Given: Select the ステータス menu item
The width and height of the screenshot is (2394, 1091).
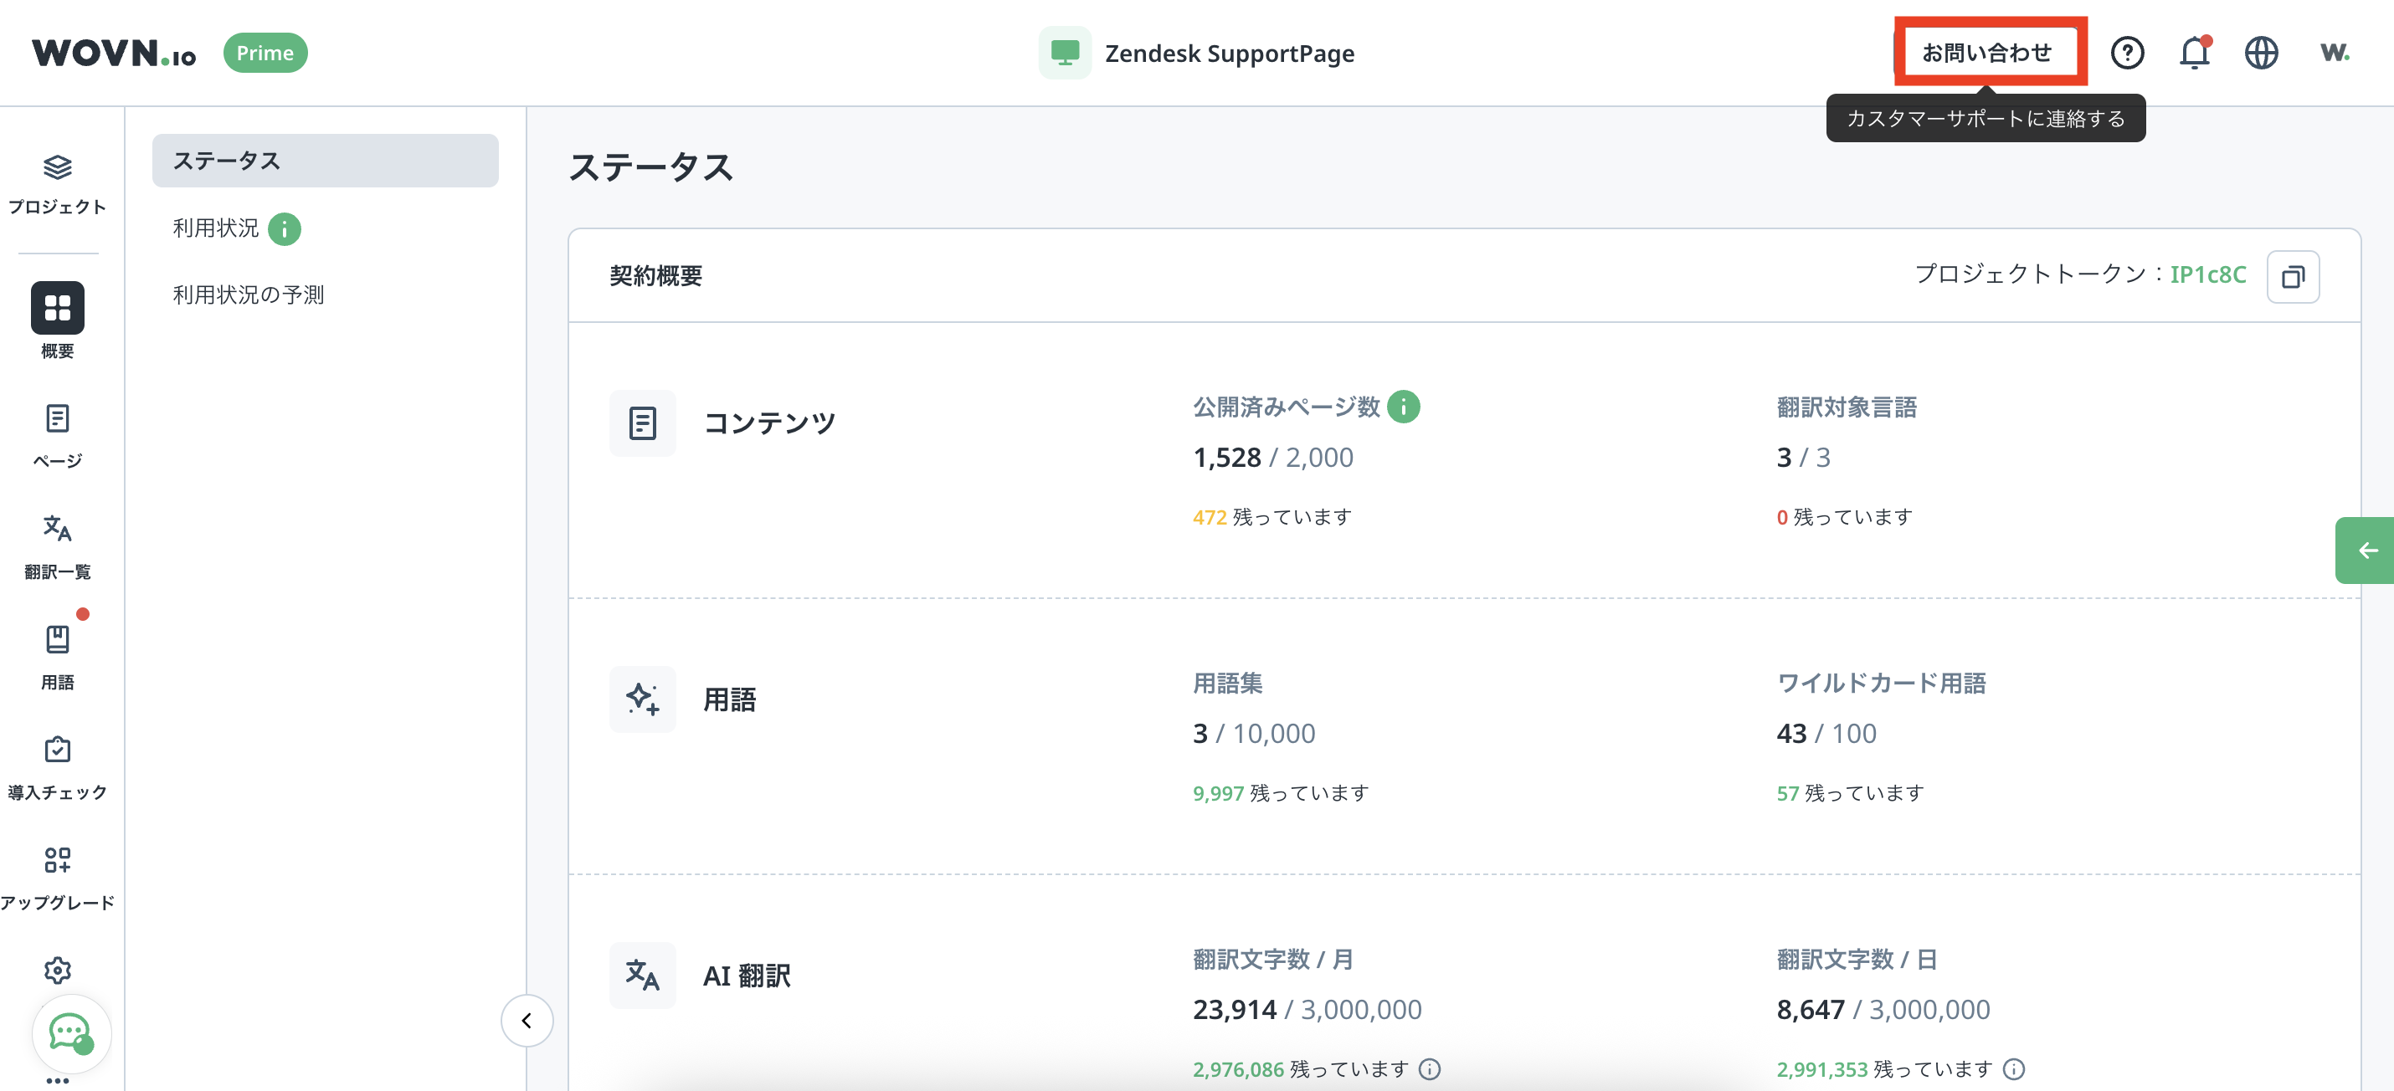Looking at the screenshot, I should [324, 161].
